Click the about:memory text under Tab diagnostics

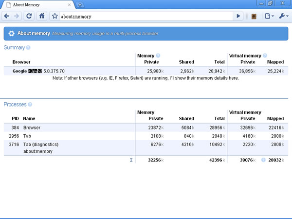coord(38,151)
